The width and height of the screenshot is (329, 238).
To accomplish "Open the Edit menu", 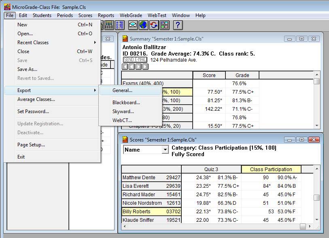I will tap(23, 15).
